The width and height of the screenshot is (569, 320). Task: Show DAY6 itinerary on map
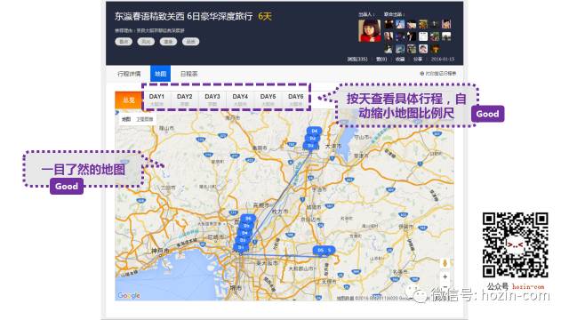[x=296, y=100]
